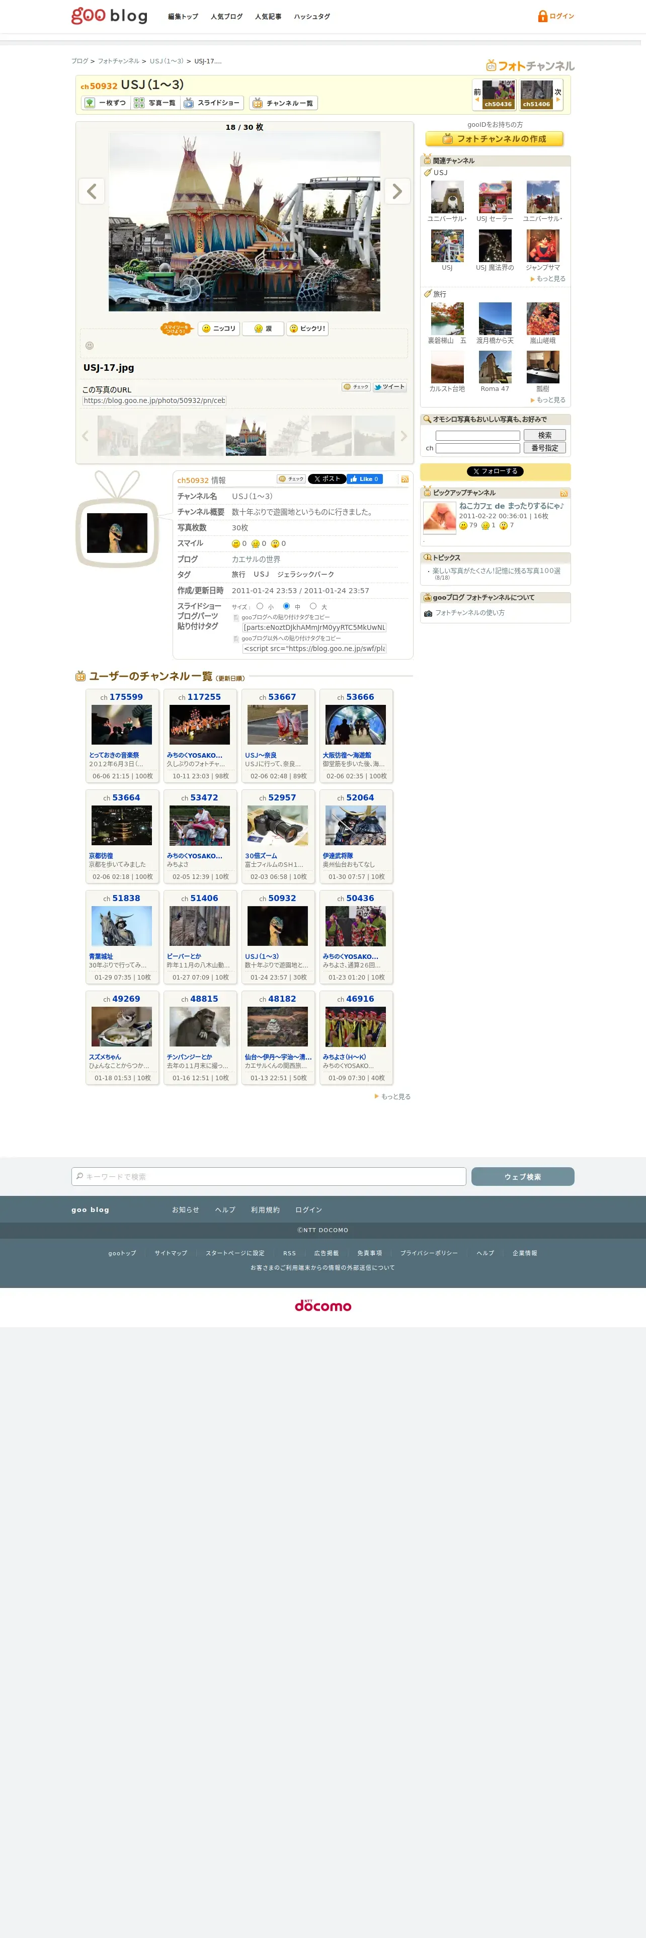Go to next channel ch51406 thumbnail
This screenshot has width=646, height=1938.
(536, 95)
